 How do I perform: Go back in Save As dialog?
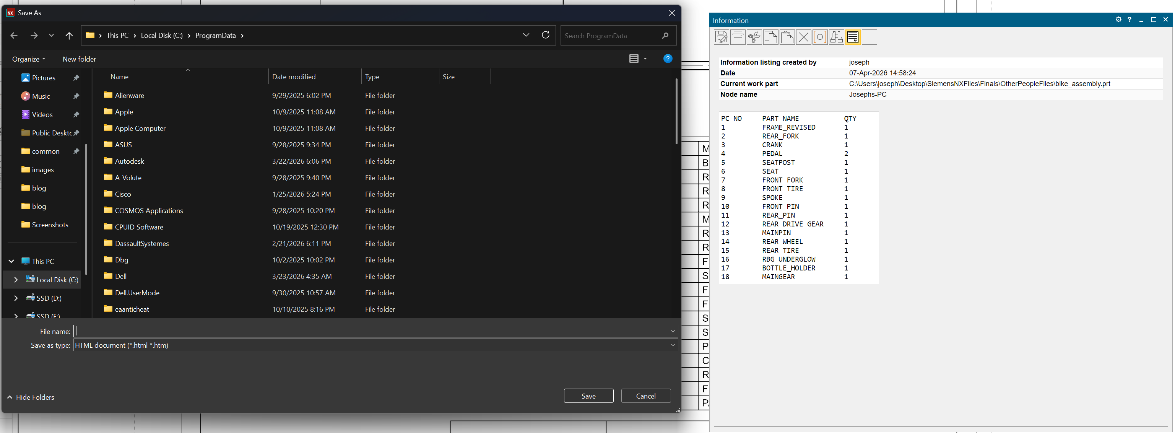[14, 36]
